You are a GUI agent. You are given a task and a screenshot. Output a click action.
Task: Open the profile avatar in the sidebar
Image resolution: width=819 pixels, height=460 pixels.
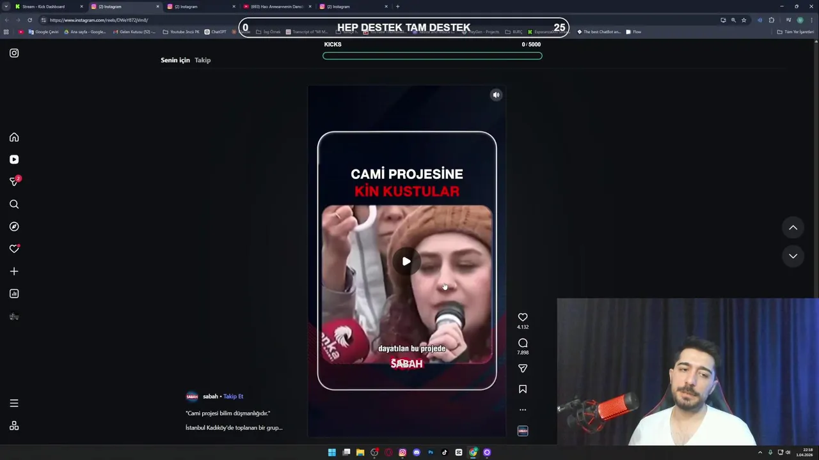click(14, 317)
